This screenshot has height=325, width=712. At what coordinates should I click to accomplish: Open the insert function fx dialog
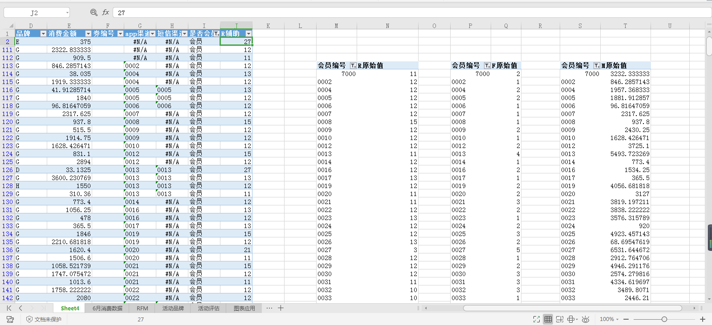[x=106, y=12]
